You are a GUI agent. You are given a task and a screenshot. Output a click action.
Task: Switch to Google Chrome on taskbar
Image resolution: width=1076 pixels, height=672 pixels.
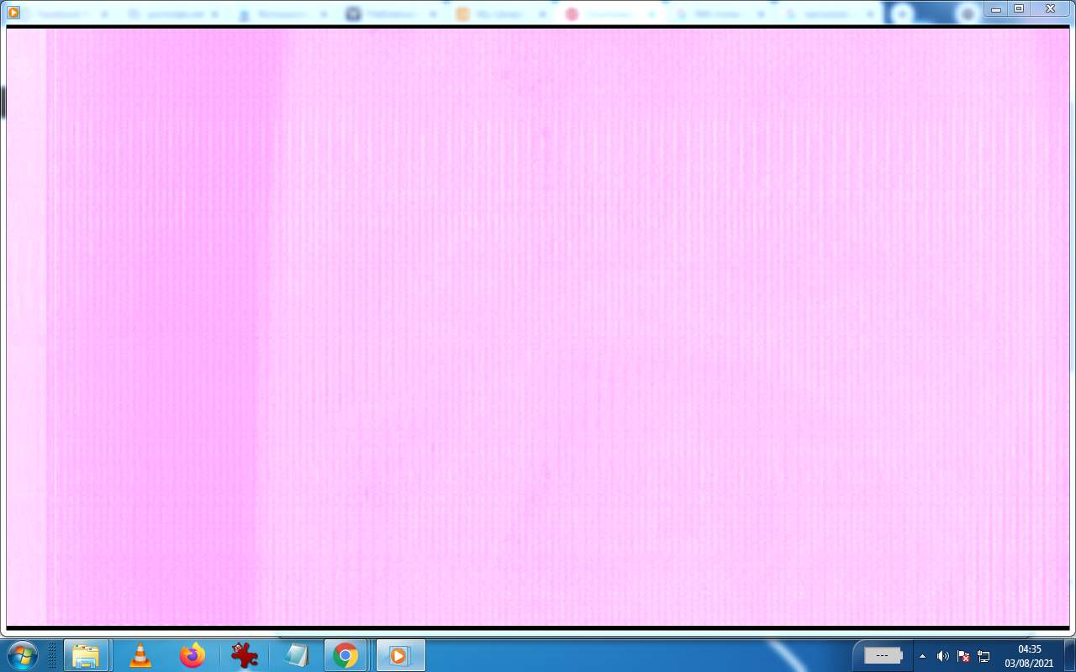coord(345,655)
